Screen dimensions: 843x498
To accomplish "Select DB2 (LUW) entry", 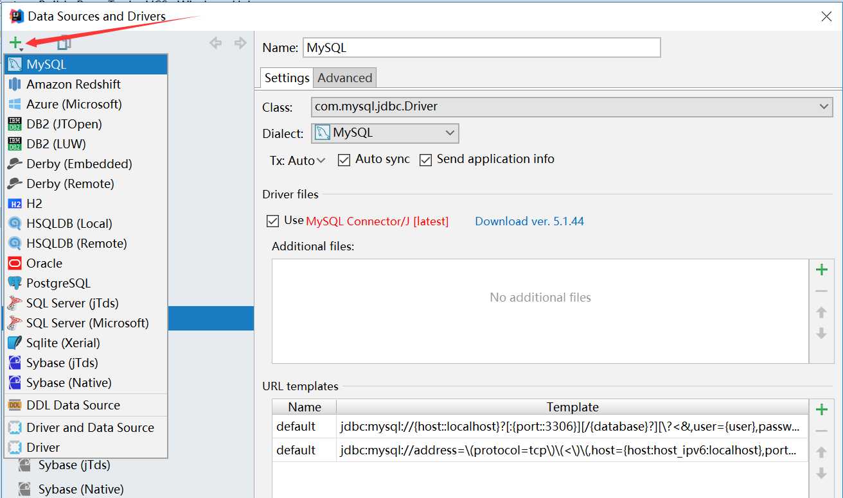I will click(x=85, y=144).
